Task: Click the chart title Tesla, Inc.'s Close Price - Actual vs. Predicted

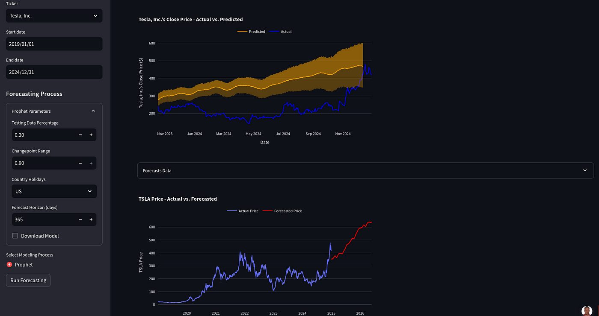Action: pyautogui.click(x=191, y=19)
